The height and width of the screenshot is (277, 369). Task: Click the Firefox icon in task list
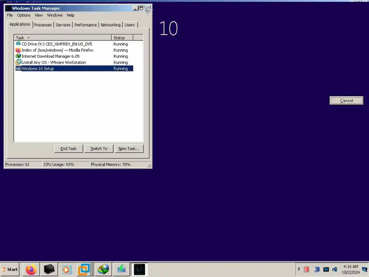(x=18, y=50)
